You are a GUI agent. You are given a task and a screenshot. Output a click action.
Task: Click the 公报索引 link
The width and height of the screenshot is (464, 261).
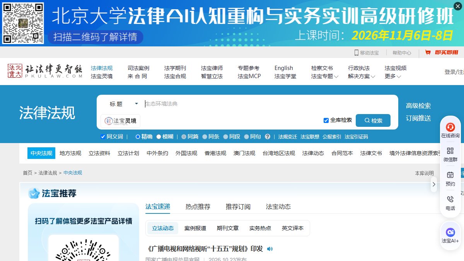click(x=332, y=136)
